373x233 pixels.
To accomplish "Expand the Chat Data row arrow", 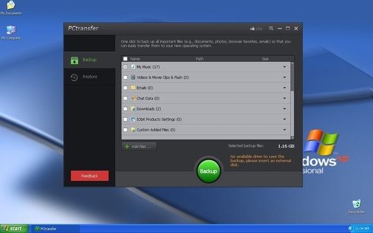I will coord(284,98).
